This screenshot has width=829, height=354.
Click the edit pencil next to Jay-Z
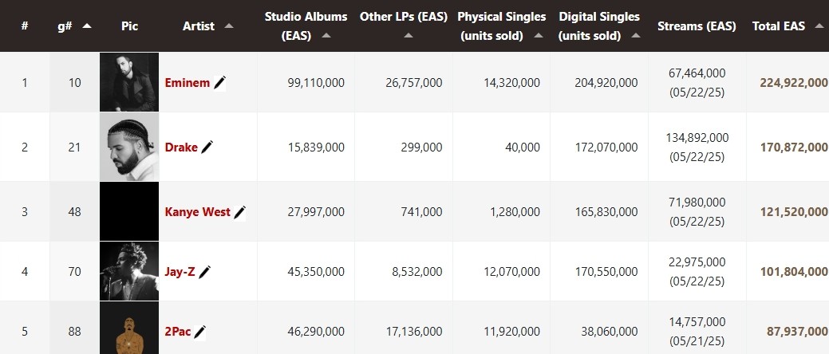(x=204, y=272)
